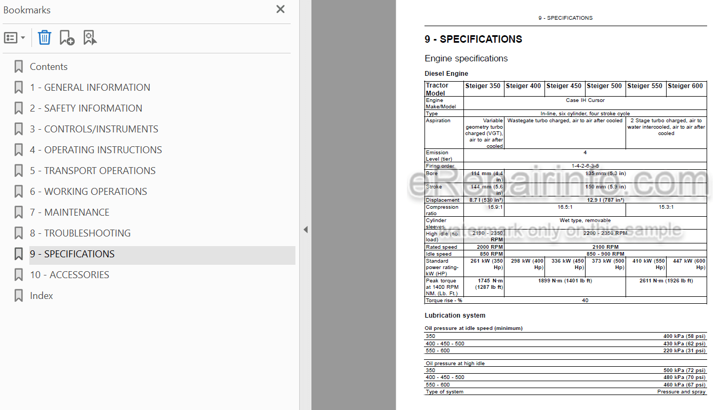Click the Emission Level (tier) label
The image size is (713, 410).
point(439,156)
